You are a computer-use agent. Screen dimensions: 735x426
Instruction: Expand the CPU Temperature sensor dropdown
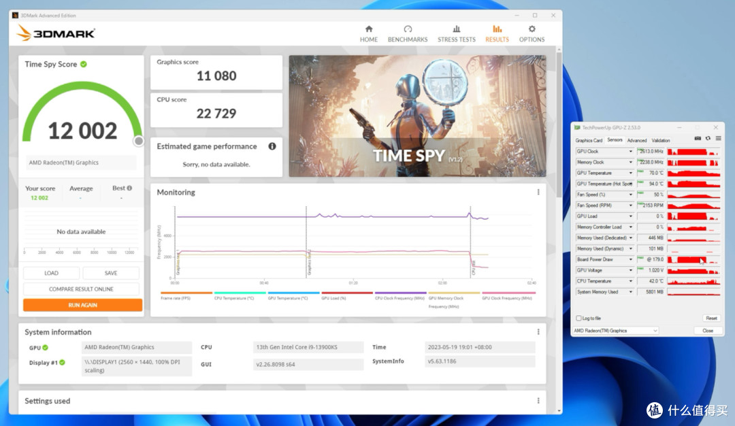(630, 281)
